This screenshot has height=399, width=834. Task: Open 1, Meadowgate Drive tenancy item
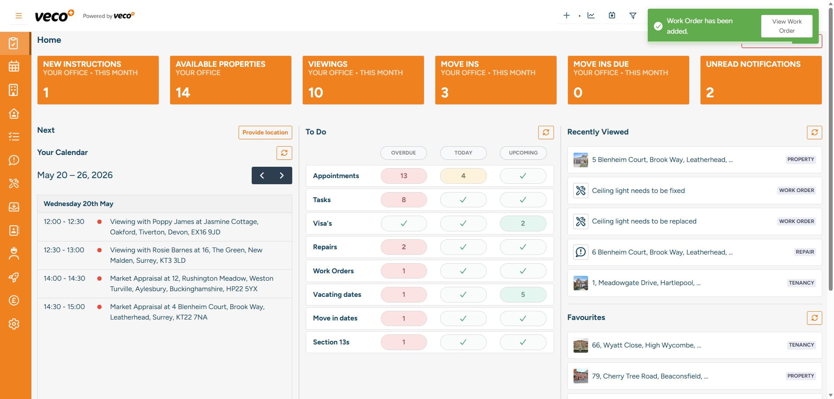[x=694, y=283]
